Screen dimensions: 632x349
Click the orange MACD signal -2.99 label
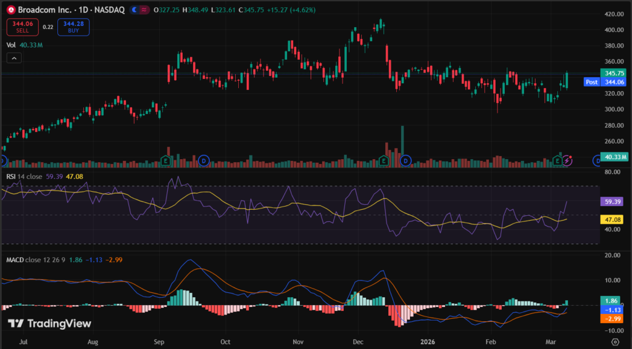click(613, 318)
